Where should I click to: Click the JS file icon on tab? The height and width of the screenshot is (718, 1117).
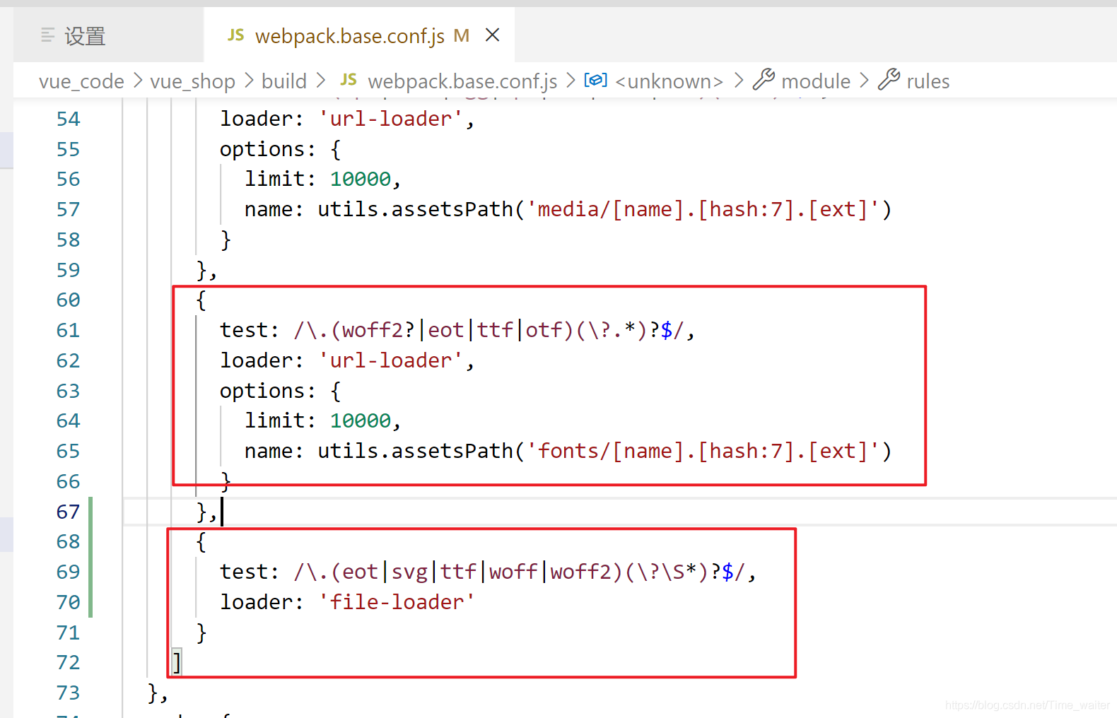tap(235, 35)
